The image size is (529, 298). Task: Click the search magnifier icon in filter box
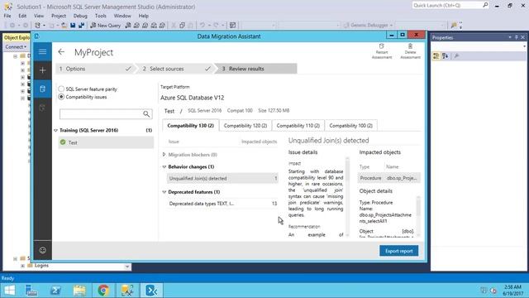tap(146, 114)
